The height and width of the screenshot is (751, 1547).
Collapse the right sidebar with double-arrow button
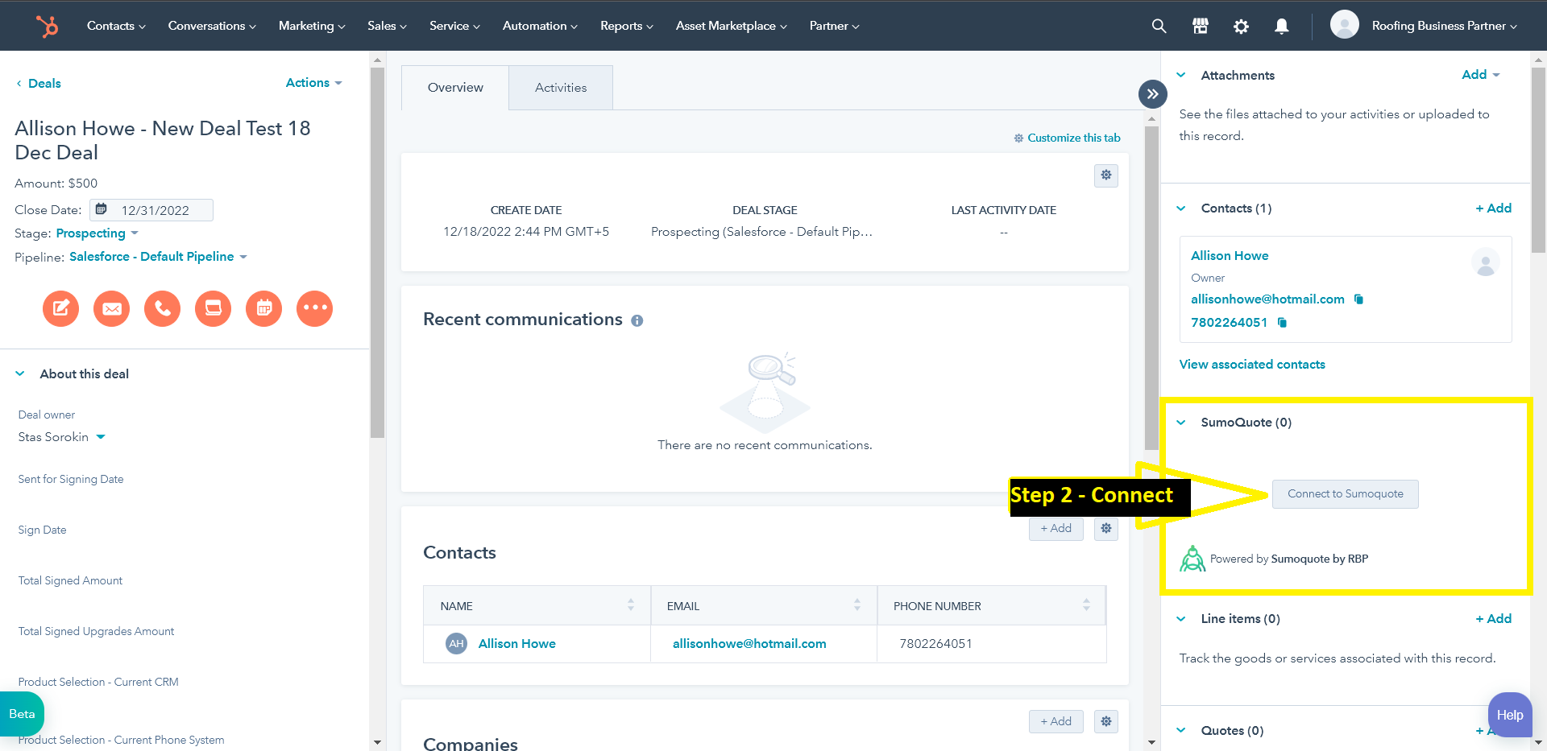point(1152,94)
